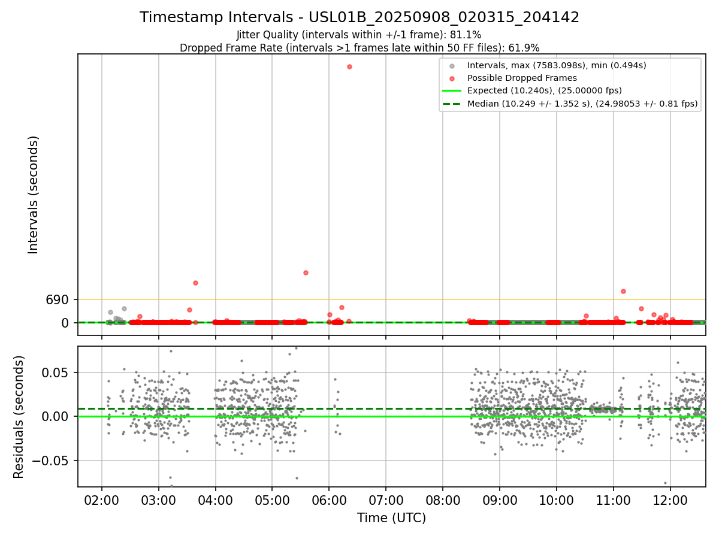This screenshot has width=719, height=539.
Task: Click the "Dropped Frame Rate" 61.9% subtitle line
Action: click(x=359, y=48)
